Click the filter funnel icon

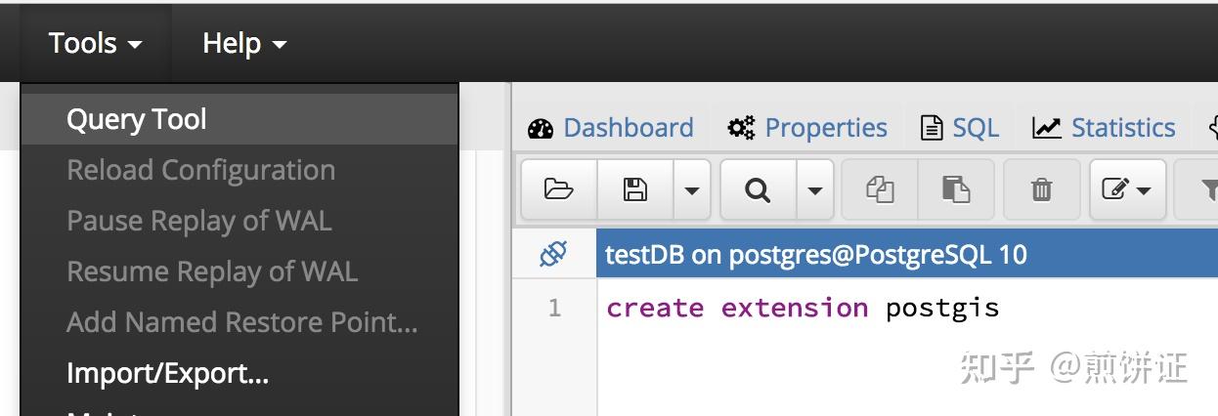point(1208,189)
